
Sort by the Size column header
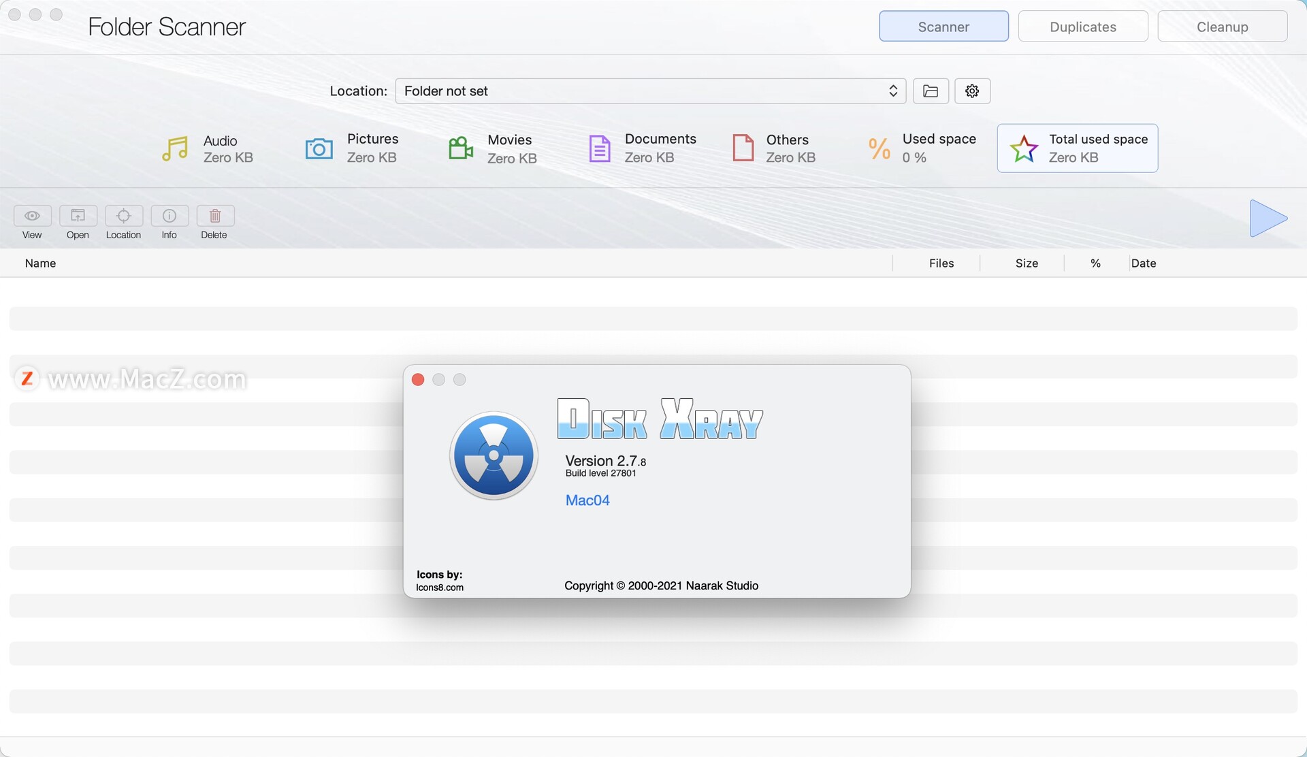tap(1027, 263)
